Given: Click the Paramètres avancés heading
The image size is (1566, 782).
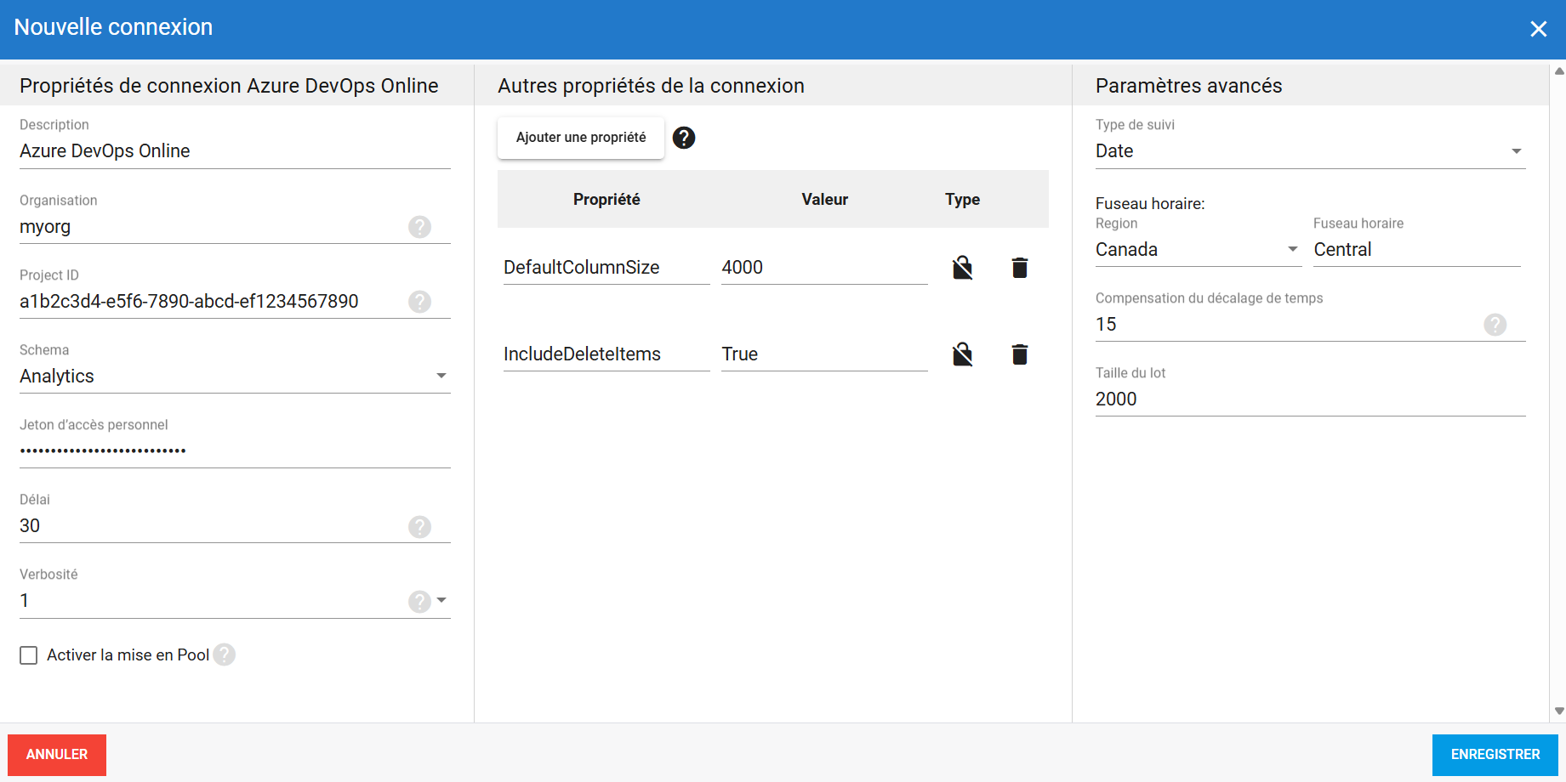Looking at the screenshot, I should pyautogui.click(x=1188, y=86).
